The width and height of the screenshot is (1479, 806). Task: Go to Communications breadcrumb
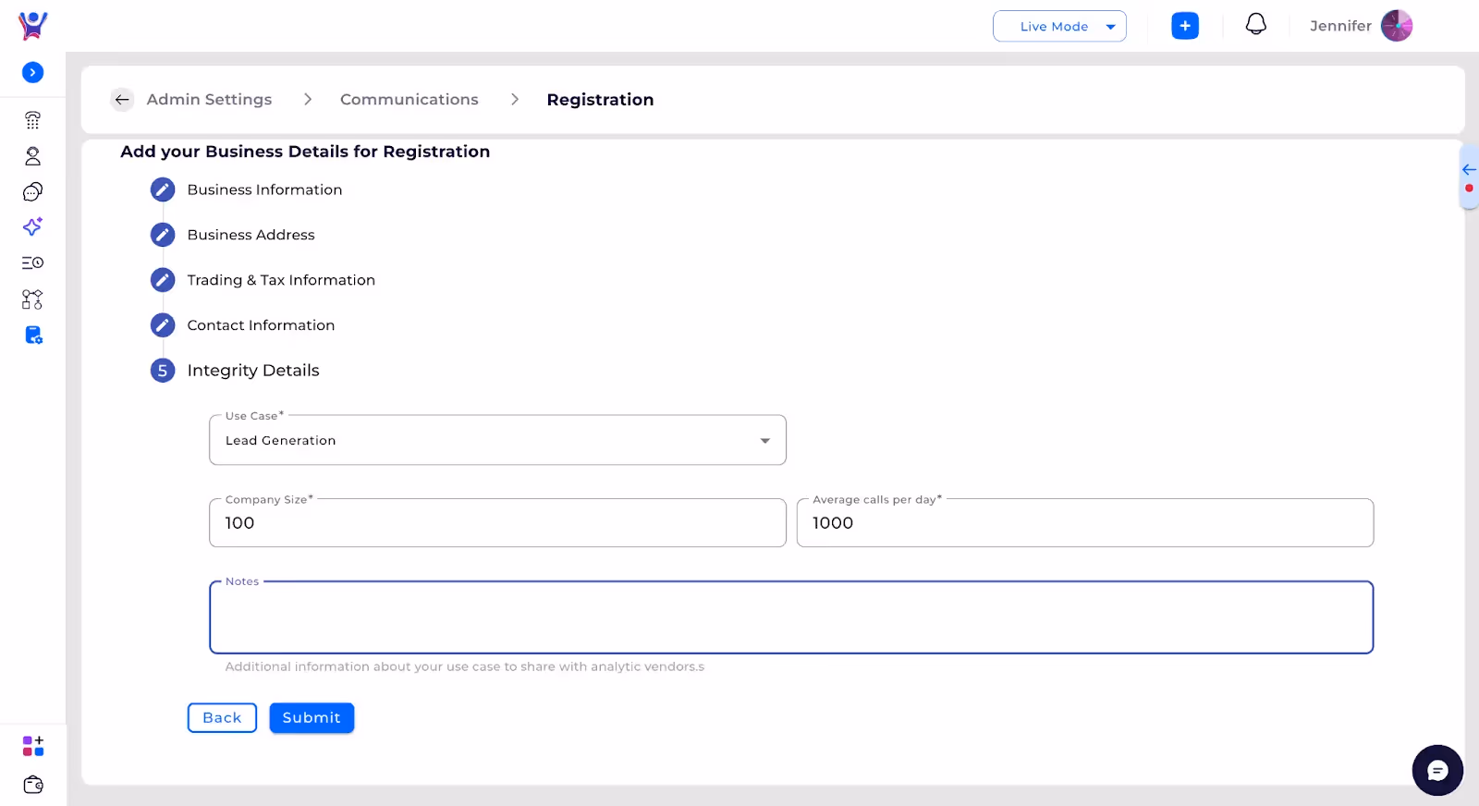[x=409, y=100]
